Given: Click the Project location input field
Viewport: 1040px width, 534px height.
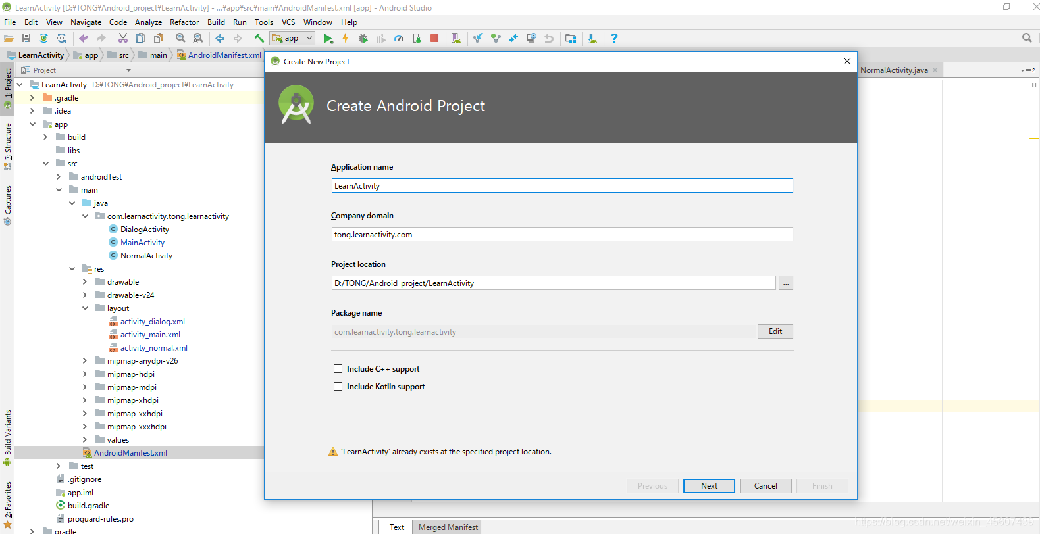Looking at the screenshot, I should coord(554,283).
